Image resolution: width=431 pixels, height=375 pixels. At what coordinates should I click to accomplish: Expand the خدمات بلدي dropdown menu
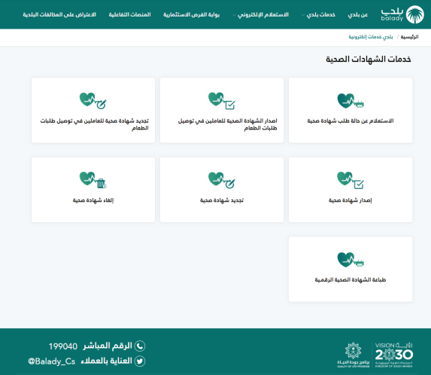click(318, 14)
